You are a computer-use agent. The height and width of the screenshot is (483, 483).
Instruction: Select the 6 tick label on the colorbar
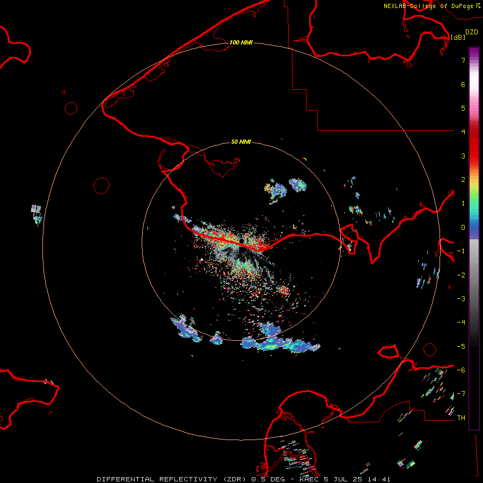pos(463,84)
